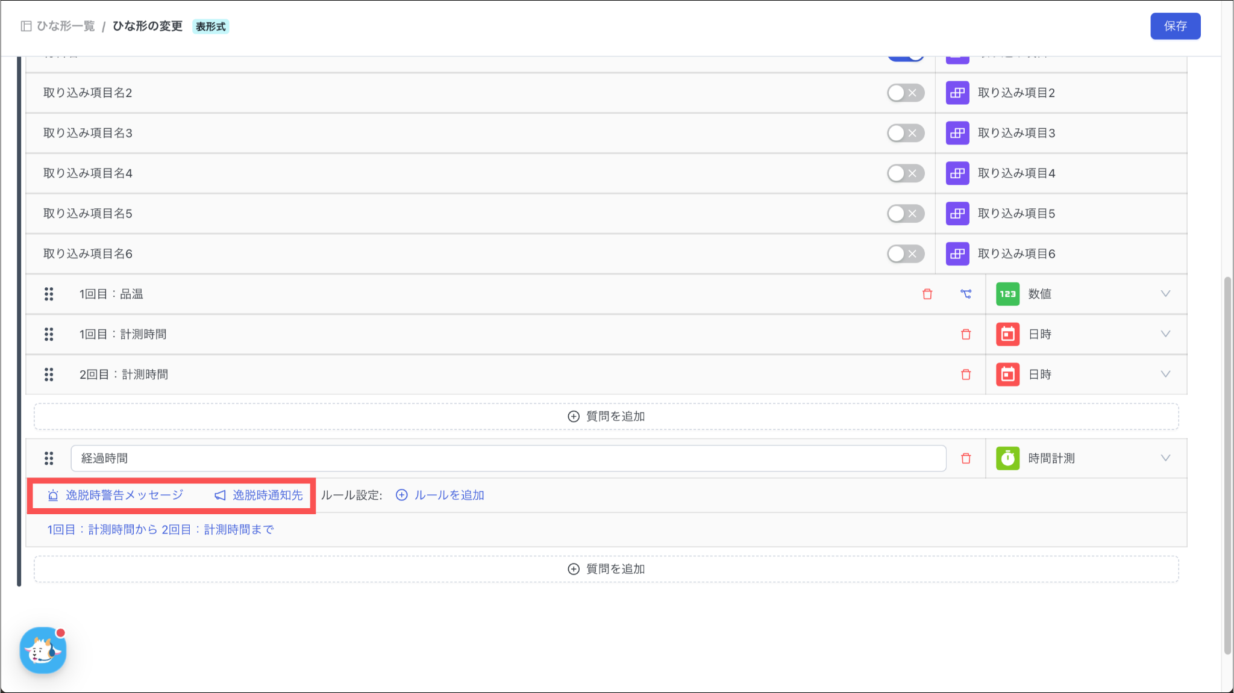This screenshot has height=693, width=1234.
Task: Delete the 1回目：計測時間 question
Action: point(966,334)
